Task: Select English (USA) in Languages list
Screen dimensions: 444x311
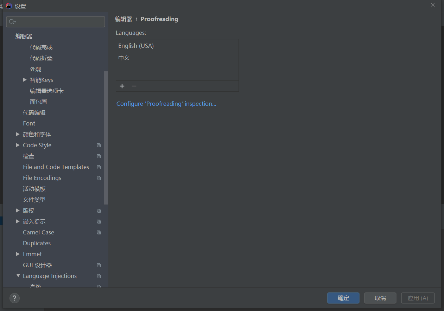Action: [177, 46]
